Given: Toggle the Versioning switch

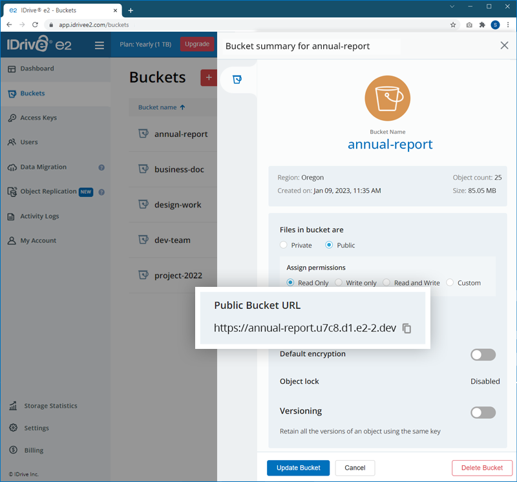Looking at the screenshot, I should 483,412.
